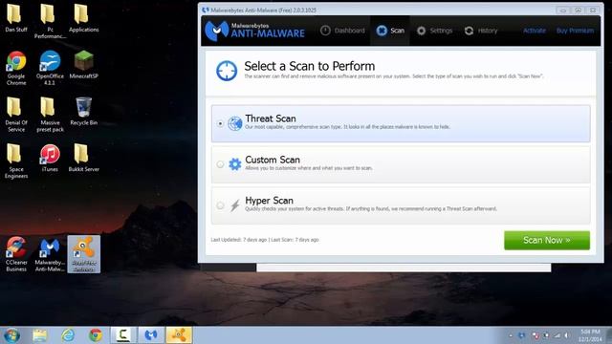
Task: Click the Malwarebytes Anti-Malware logo
Action: 255,31
